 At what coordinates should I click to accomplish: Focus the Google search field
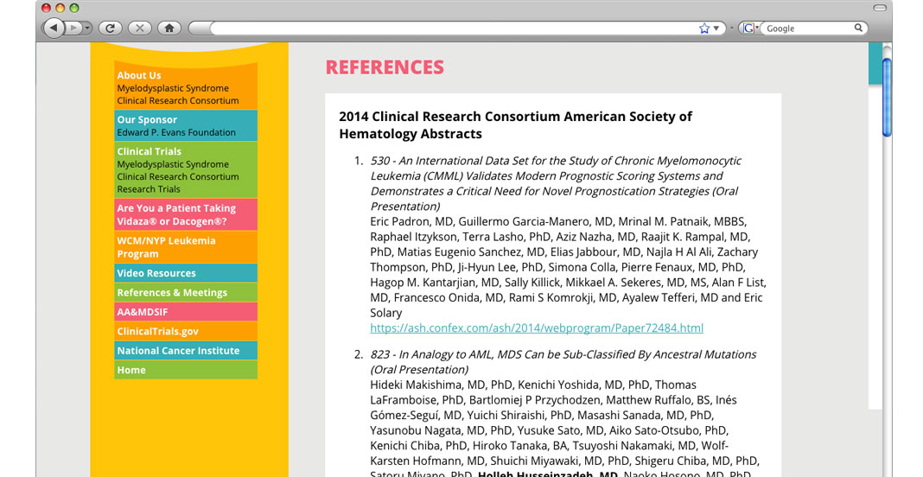coord(808,29)
